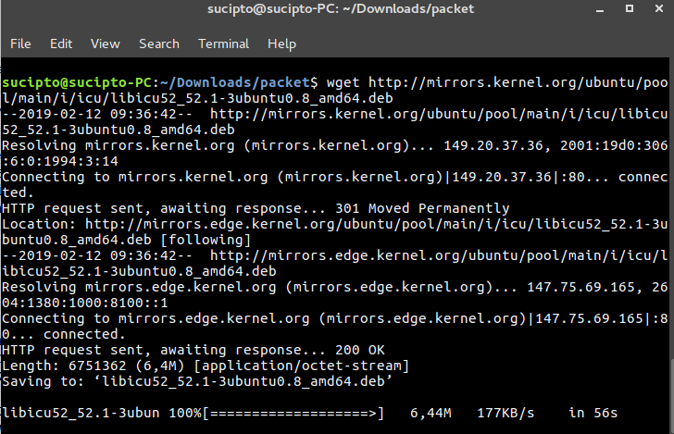Open the Help menu
The width and height of the screenshot is (674, 434).
(281, 43)
